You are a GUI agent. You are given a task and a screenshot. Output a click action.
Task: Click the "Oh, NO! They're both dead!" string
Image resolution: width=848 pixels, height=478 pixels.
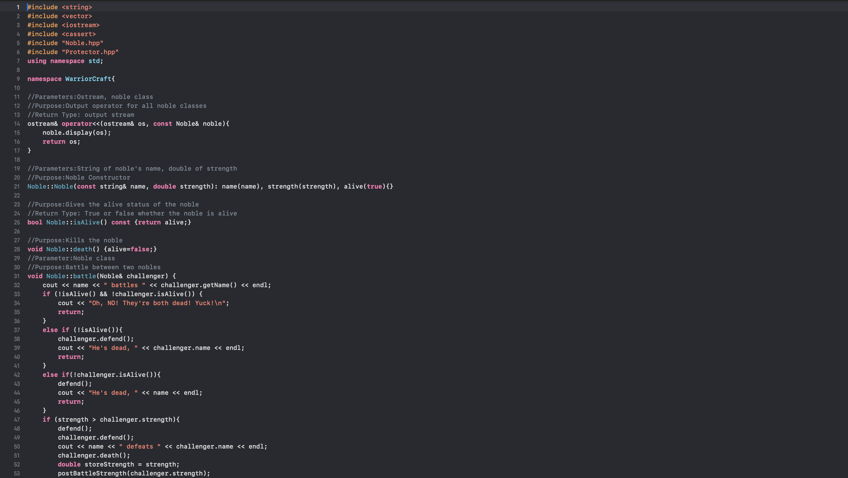pos(158,303)
